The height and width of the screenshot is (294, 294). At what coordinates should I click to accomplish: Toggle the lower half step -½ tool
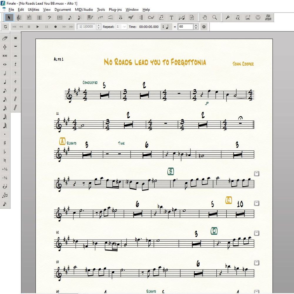5,178
